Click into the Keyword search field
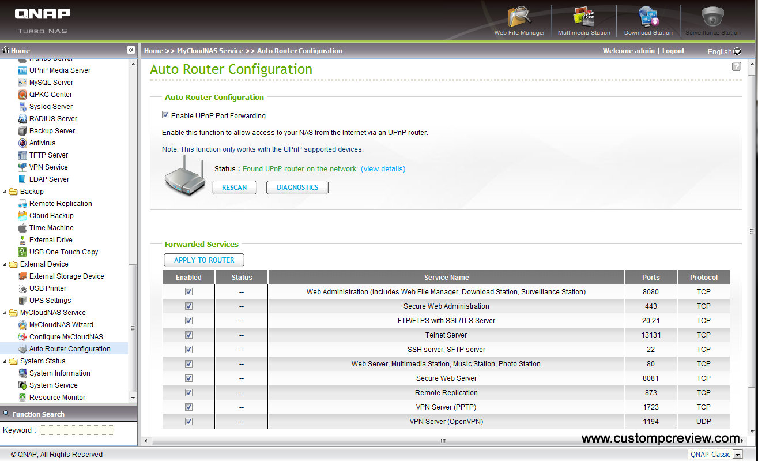758x461 pixels. point(76,430)
